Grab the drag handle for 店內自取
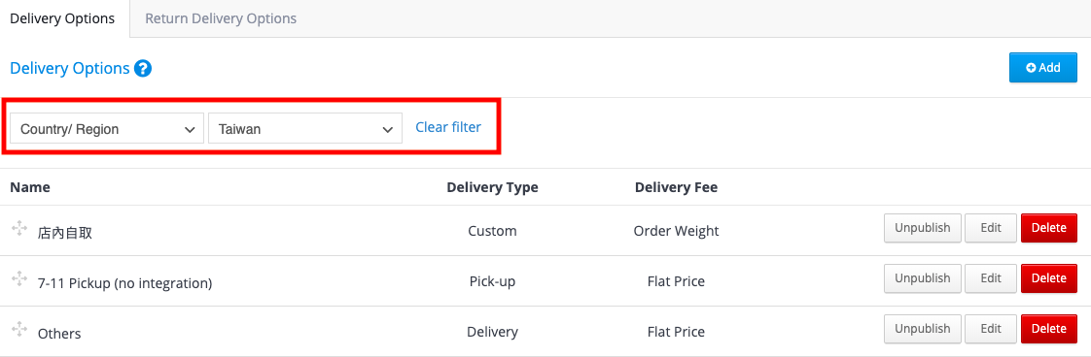The height and width of the screenshot is (357, 1091). [19, 228]
